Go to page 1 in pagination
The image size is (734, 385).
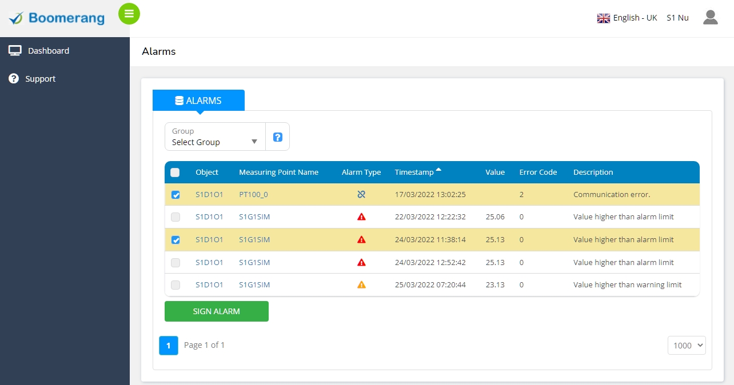(x=168, y=346)
